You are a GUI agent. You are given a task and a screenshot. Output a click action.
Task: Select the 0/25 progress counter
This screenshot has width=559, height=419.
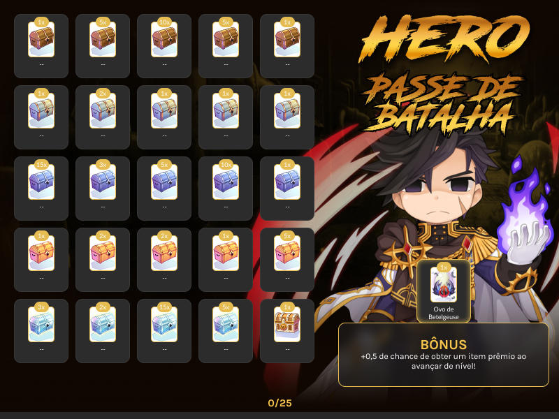pos(280,403)
